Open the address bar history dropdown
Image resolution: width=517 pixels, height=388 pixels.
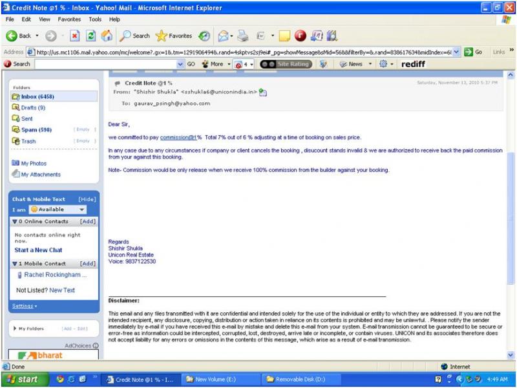(x=456, y=52)
